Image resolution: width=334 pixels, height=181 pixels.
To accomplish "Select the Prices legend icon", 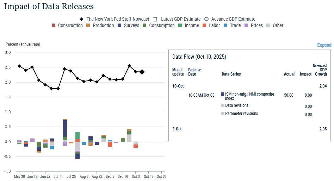I will [x=246, y=25].
